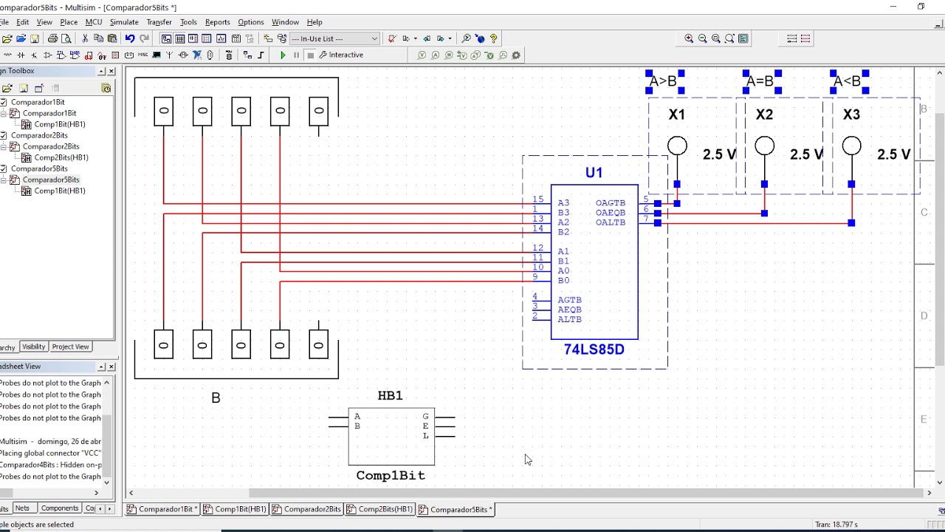
Task: Select Comp1Bit(HB1) under Comparador5Bits
Action: click(x=60, y=191)
